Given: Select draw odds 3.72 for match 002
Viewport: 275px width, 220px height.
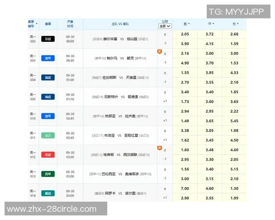Looking at the screenshot, I should tap(209, 34).
